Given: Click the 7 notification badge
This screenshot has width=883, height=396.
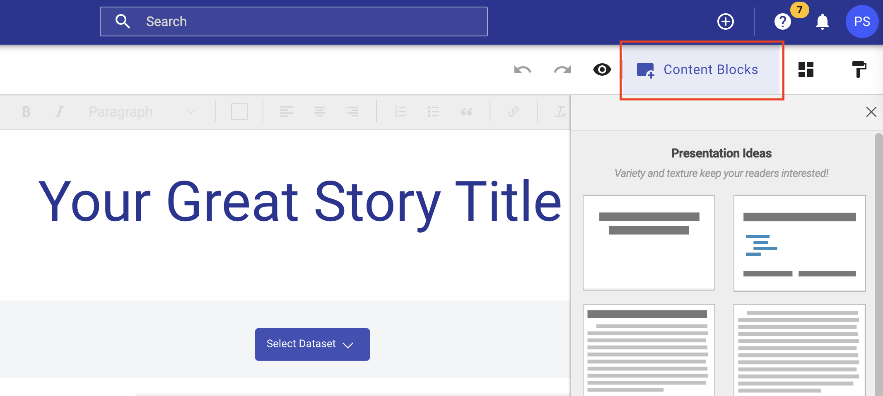Looking at the screenshot, I should [x=799, y=10].
